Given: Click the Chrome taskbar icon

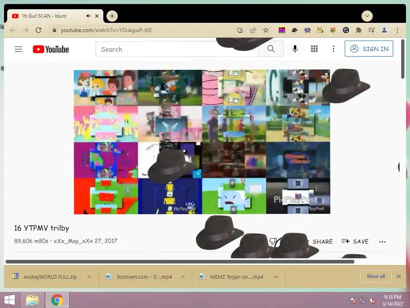Looking at the screenshot, I should pyautogui.click(x=57, y=300).
